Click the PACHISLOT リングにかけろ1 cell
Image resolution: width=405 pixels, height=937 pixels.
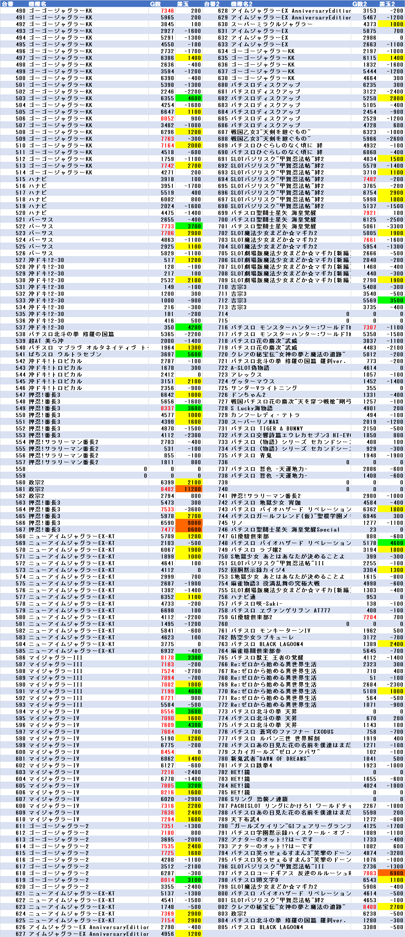click(x=290, y=806)
